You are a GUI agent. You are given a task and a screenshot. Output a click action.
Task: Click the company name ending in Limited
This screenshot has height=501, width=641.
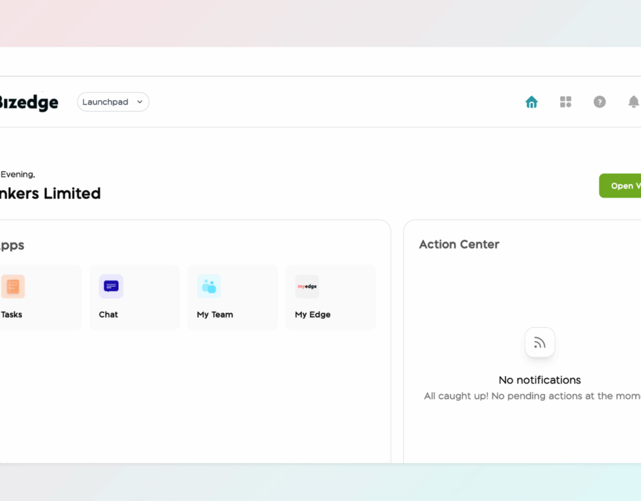coord(50,194)
